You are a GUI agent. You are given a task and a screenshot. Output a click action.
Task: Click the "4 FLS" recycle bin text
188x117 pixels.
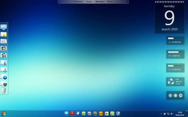(x=178, y=84)
